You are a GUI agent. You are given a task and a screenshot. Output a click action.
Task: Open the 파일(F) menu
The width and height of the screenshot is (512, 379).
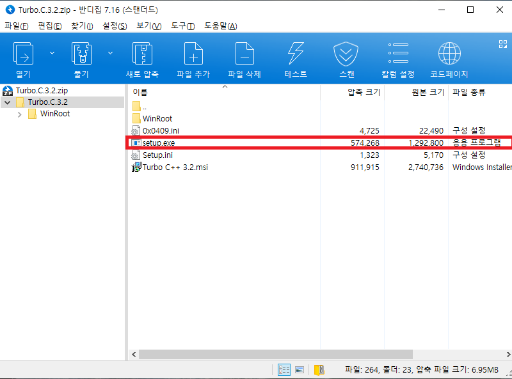pyautogui.click(x=17, y=26)
